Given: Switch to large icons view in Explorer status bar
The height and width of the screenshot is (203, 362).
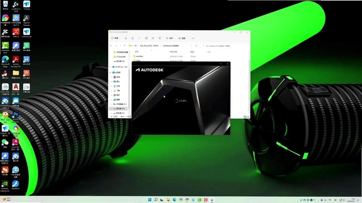Looking at the screenshot, I should 248,117.
